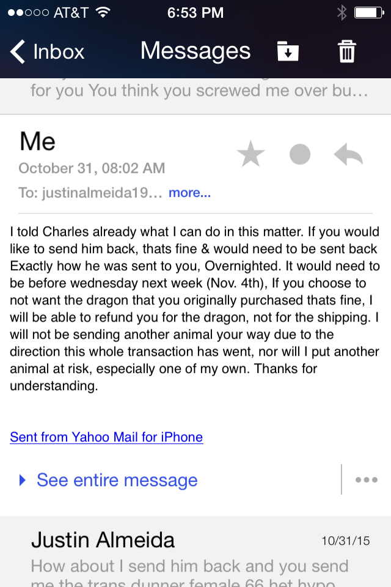Tap the 6:53 PM clock
The image size is (391, 587).
195,13
